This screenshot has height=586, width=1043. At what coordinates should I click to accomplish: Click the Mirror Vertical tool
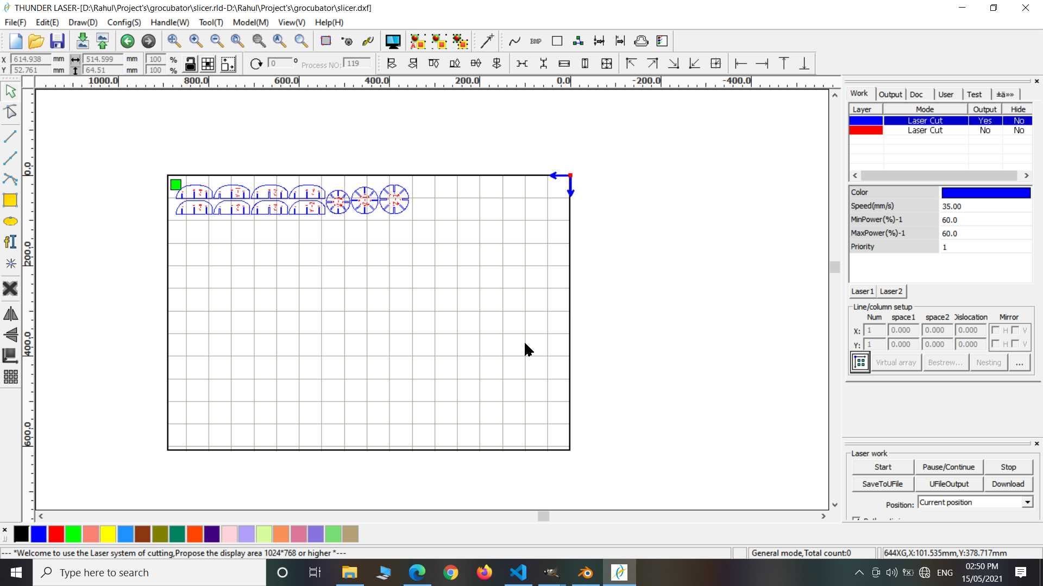pos(10,335)
